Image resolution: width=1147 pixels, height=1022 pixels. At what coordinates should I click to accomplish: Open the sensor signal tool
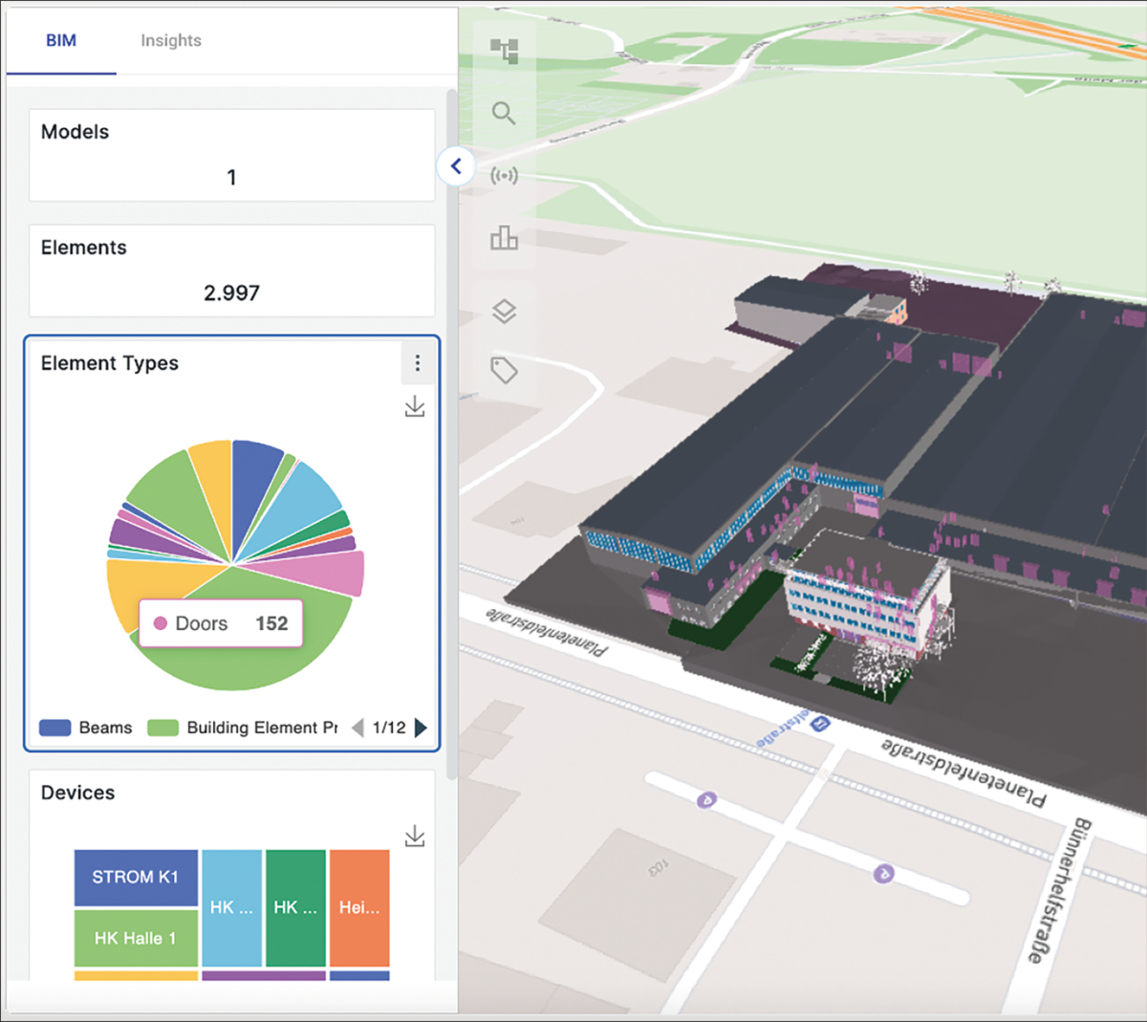[504, 175]
